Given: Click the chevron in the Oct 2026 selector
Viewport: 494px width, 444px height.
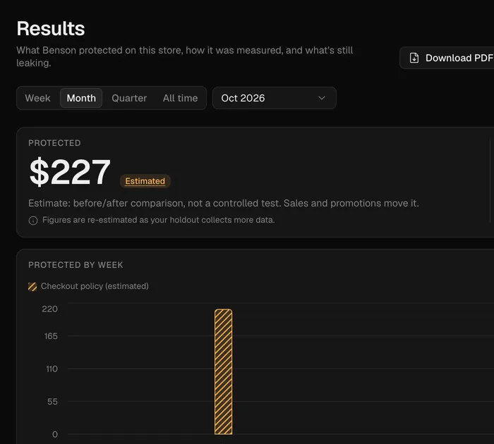Looking at the screenshot, I should click(x=322, y=98).
